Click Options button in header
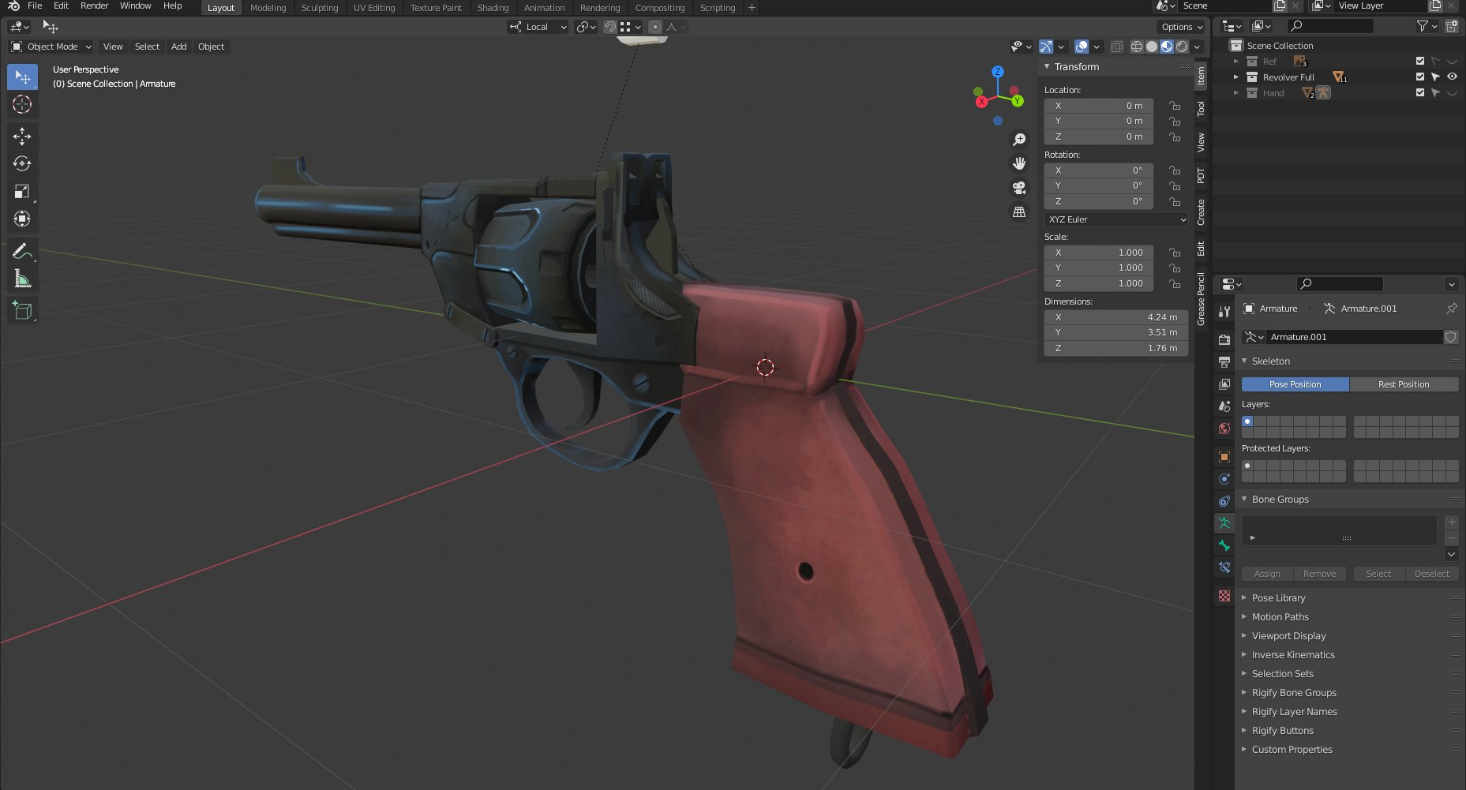Viewport: 1466px width, 790px height. pos(1182,27)
